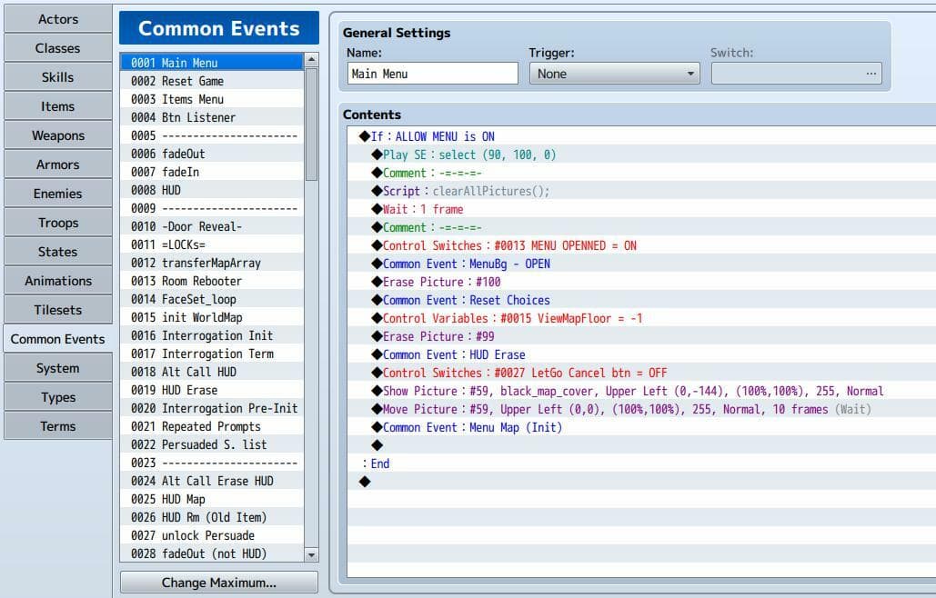Select the Animations tab
This screenshot has width=936, height=598.
pos(58,281)
